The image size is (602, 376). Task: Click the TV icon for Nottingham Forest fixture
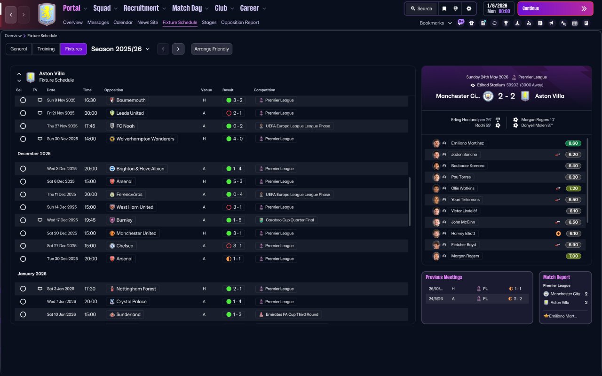click(x=40, y=289)
